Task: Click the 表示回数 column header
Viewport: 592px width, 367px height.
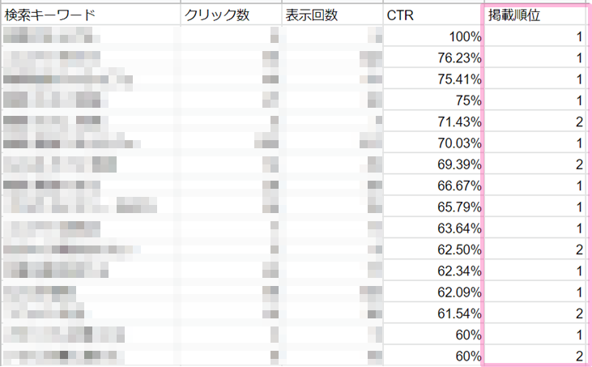Action: (312, 15)
